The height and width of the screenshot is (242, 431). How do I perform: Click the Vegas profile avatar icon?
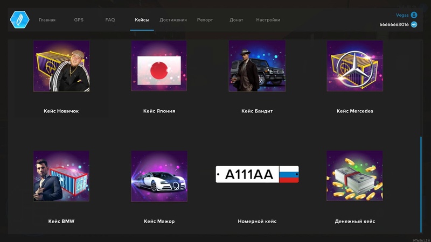click(x=414, y=15)
